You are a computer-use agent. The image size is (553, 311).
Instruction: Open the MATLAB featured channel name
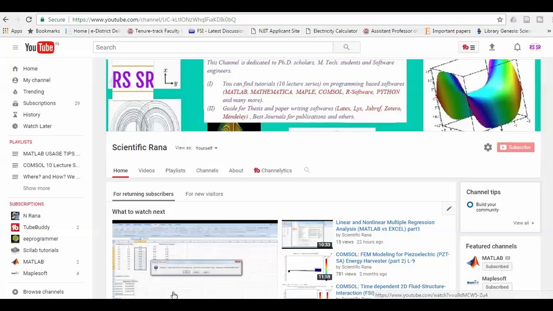click(493, 258)
